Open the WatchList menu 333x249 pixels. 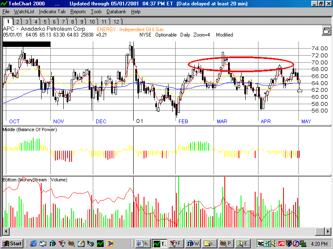point(24,12)
